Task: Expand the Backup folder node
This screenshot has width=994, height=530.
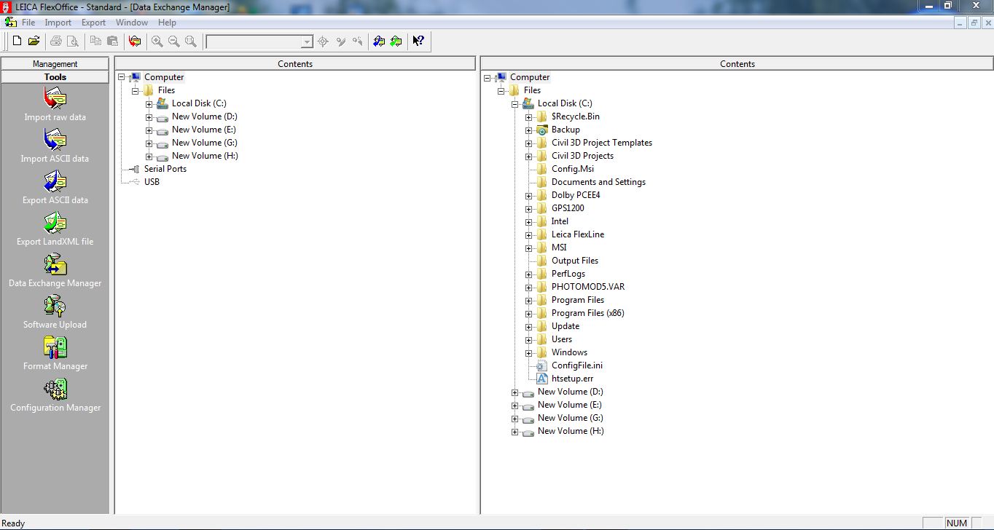Action: coord(529,130)
